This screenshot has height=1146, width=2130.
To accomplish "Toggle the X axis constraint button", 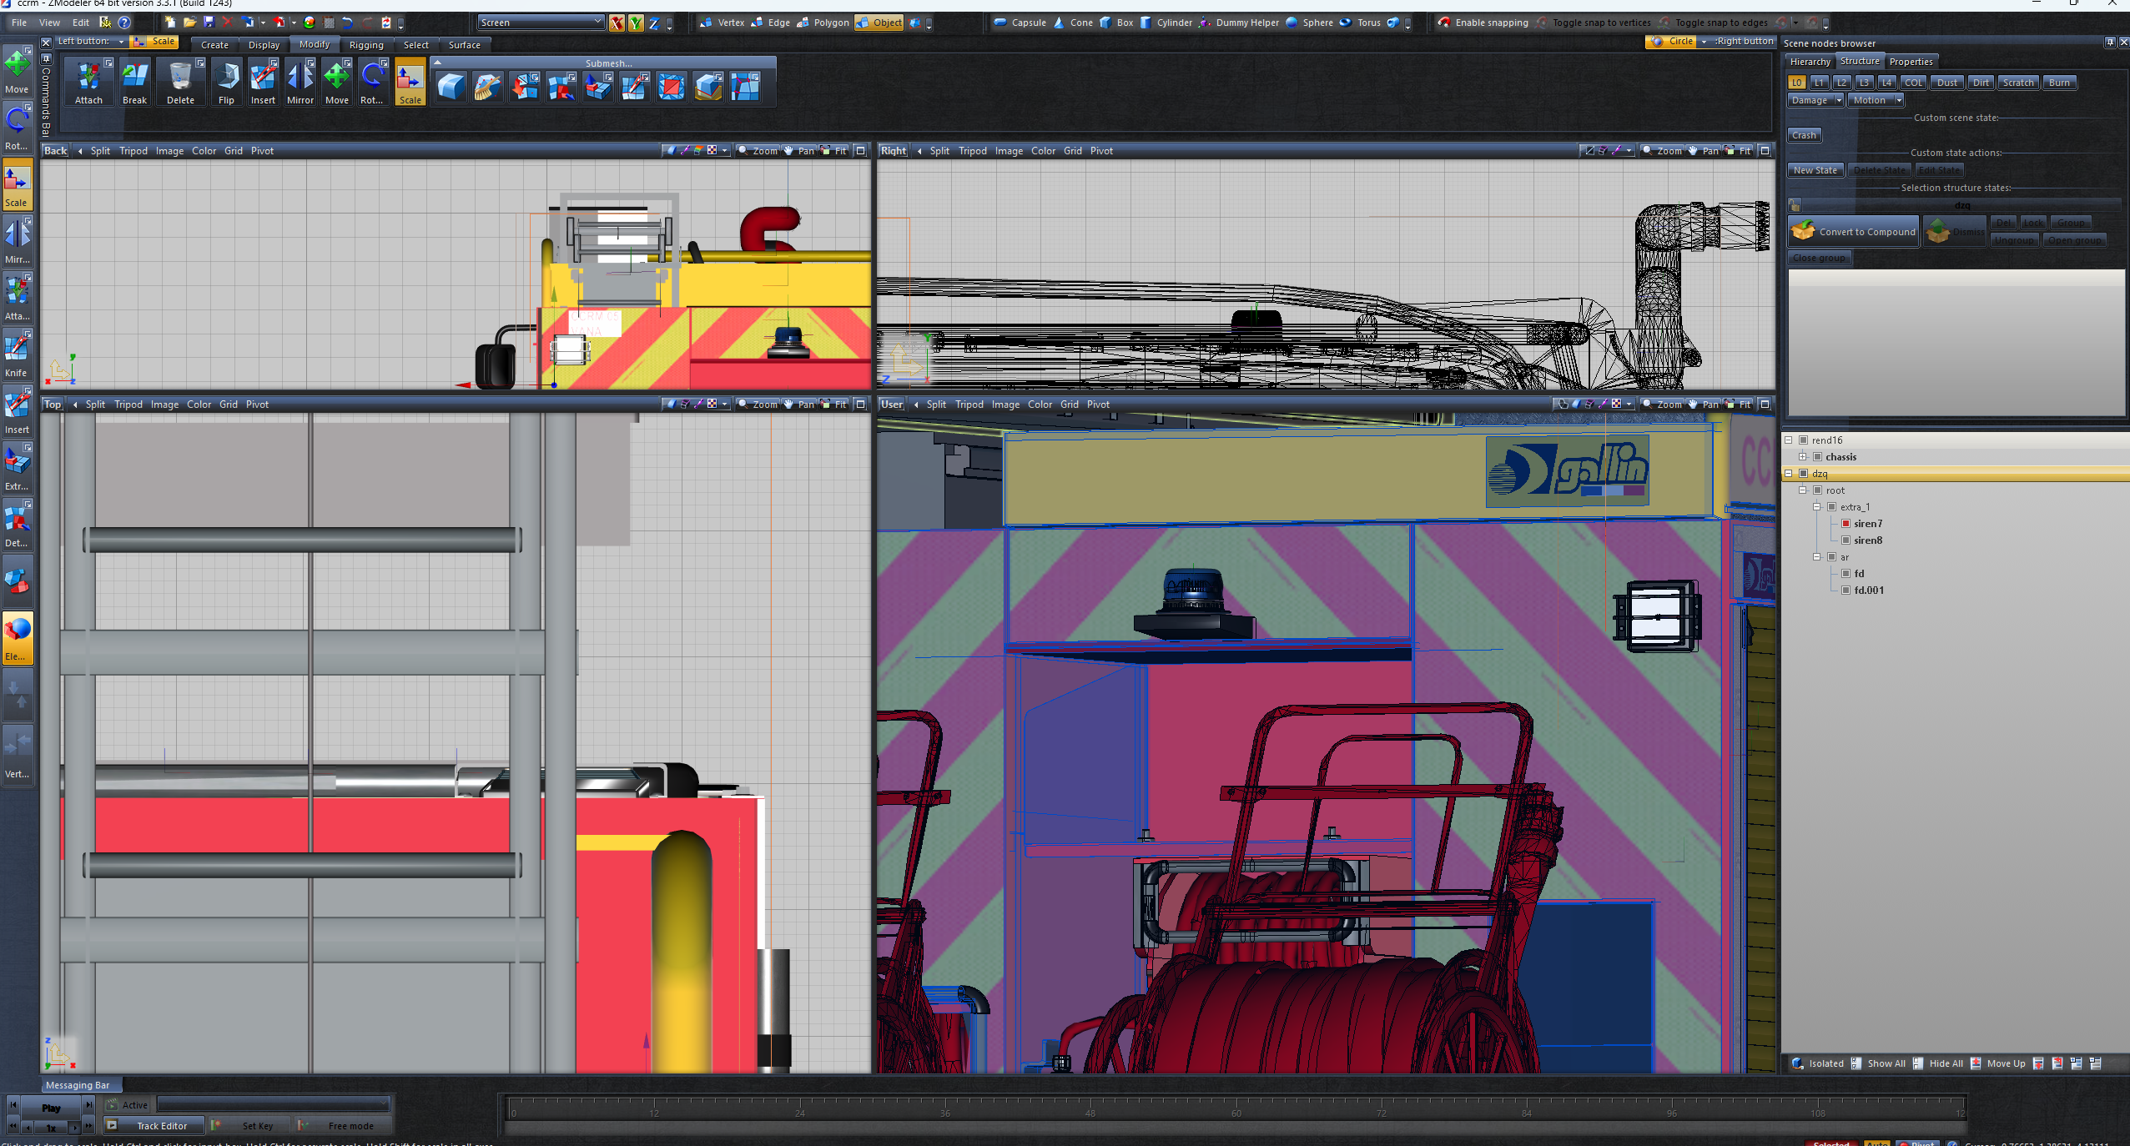I will 617,23.
